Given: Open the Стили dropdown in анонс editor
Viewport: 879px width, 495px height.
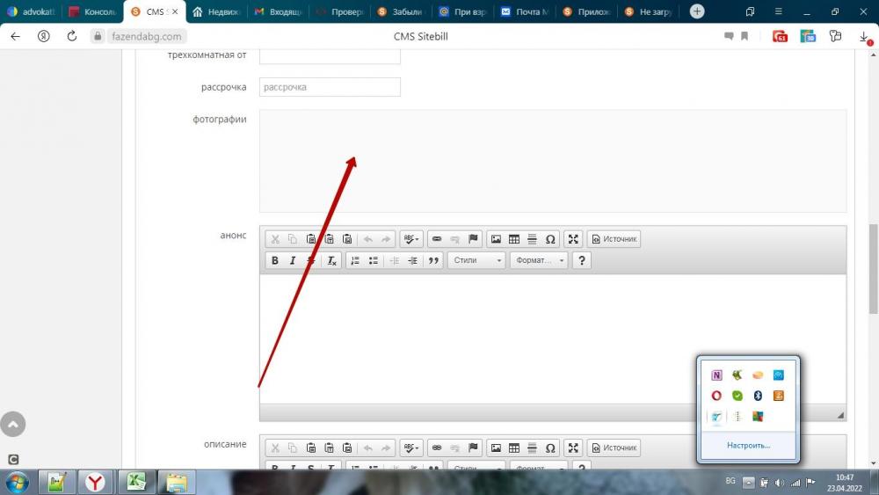Looking at the screenshot, I should click(x=476, y=260).
